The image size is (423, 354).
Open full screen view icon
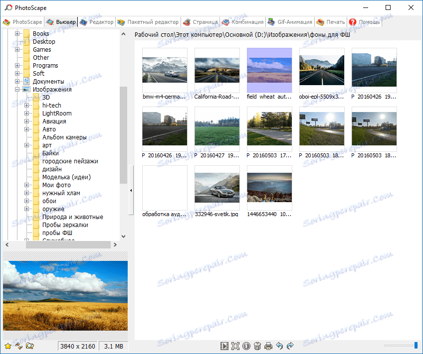(x=235, y=346)
